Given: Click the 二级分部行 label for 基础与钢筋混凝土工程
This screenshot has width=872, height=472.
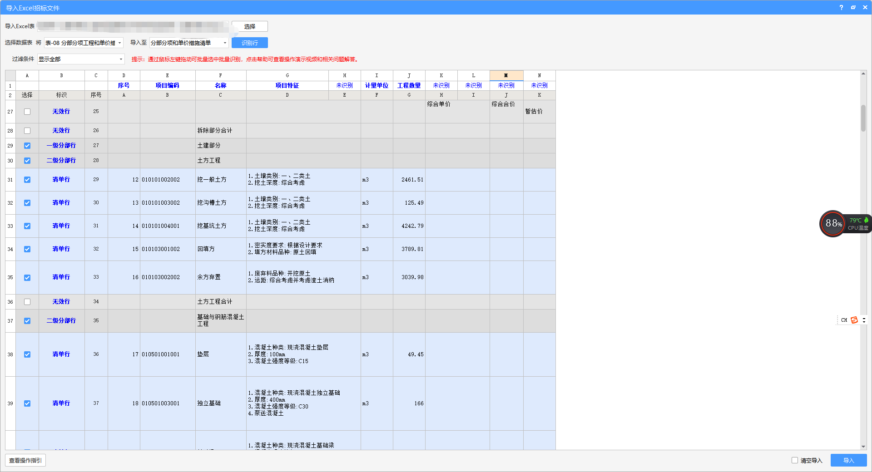Looking at the screenshot, I should pos(61,320).
